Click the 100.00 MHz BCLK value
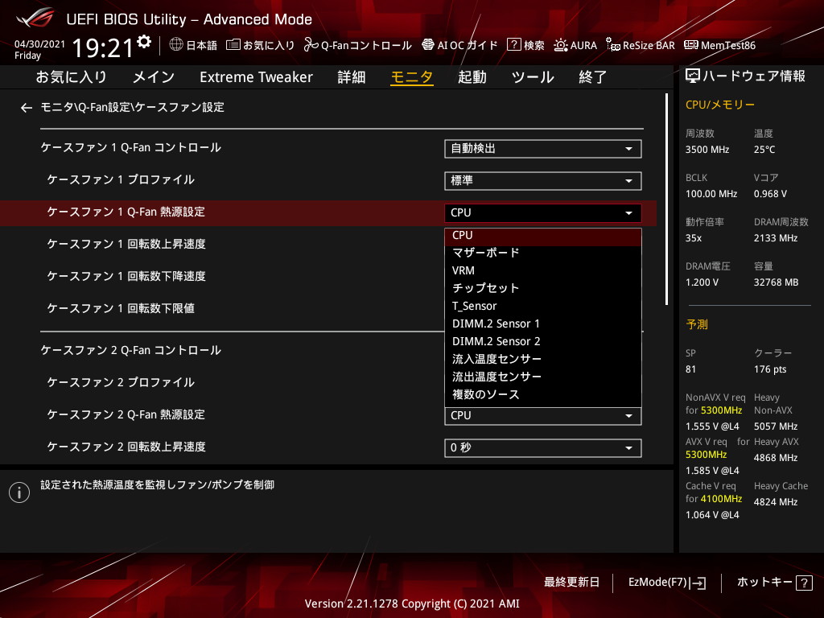Viewport: 824px width, 618px height. [711, 194]
